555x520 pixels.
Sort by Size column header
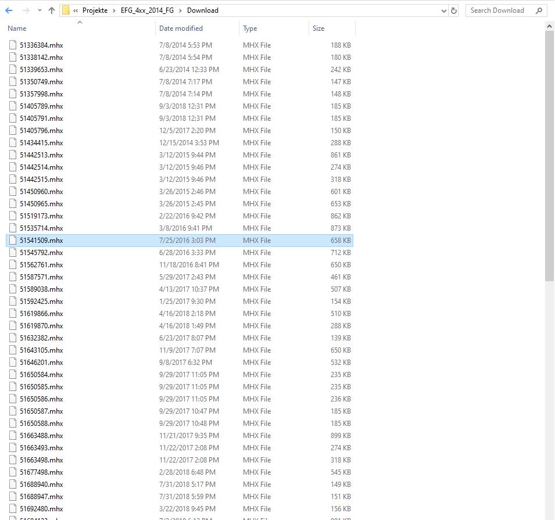pyautogui.click(x=318, y=28)
